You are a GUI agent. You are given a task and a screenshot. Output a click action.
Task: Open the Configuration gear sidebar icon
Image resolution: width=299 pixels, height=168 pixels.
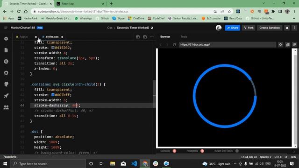pyautogui.click(x=6, y=73)
